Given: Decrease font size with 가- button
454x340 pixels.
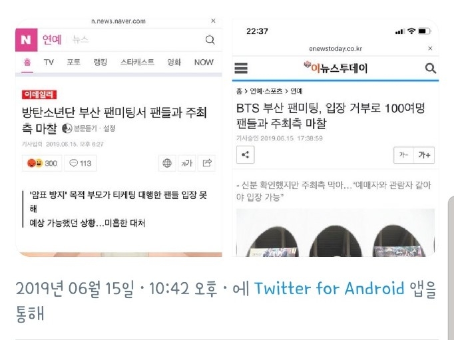Looking at the screenshot, I should click(x=403, y=155).
